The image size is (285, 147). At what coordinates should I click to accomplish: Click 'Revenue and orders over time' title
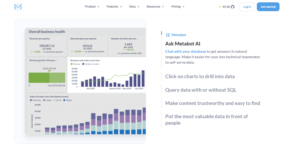pyautogui.click(x=85, y=61)
